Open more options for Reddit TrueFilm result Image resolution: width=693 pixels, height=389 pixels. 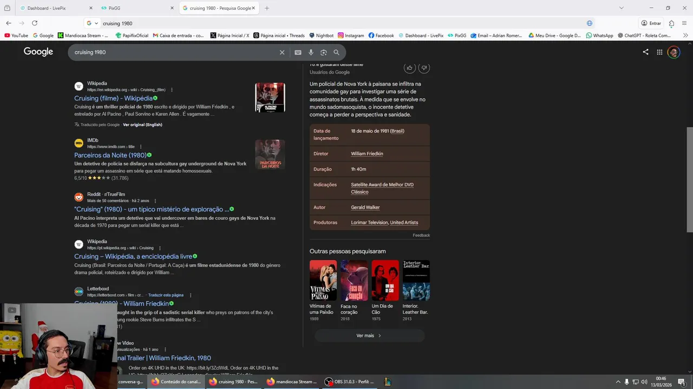point(155,200)
